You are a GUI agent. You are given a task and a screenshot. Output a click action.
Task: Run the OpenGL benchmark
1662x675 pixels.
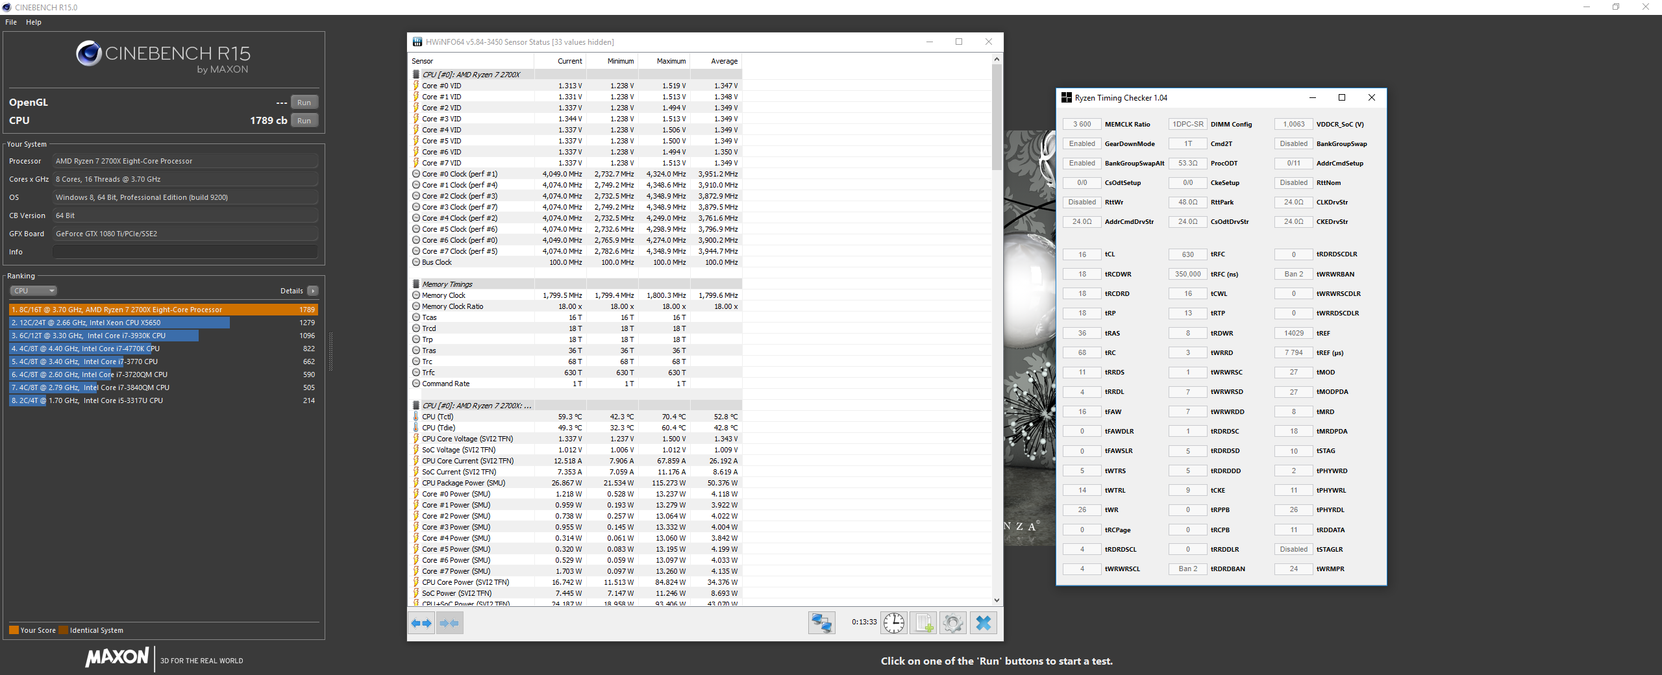pyautogui.click(x=304, y=103)
